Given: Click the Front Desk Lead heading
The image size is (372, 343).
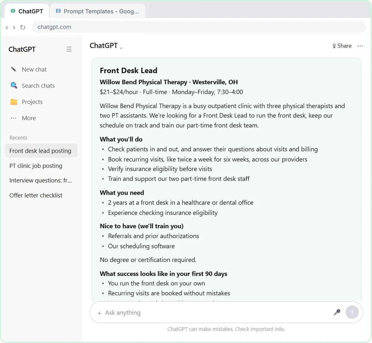Looking at the screenshot, I should pyautogui.click(x=129, y=71).
